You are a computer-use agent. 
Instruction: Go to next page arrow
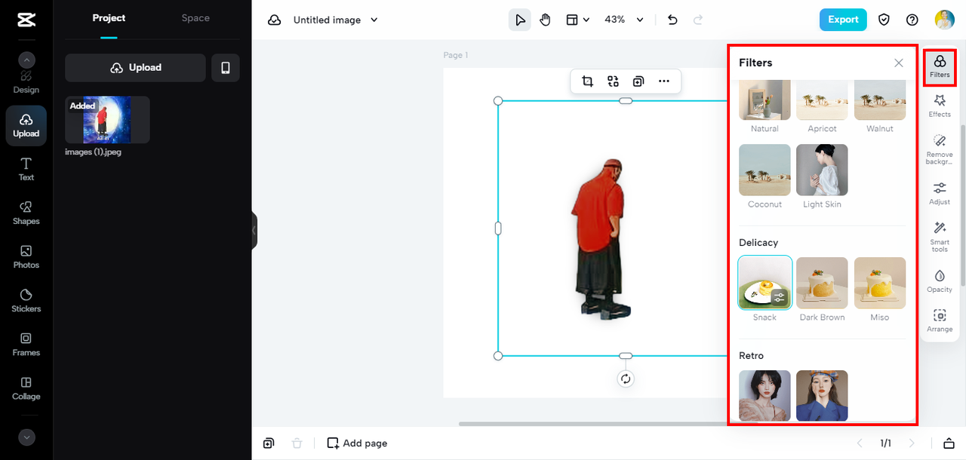tap(912, 443)
